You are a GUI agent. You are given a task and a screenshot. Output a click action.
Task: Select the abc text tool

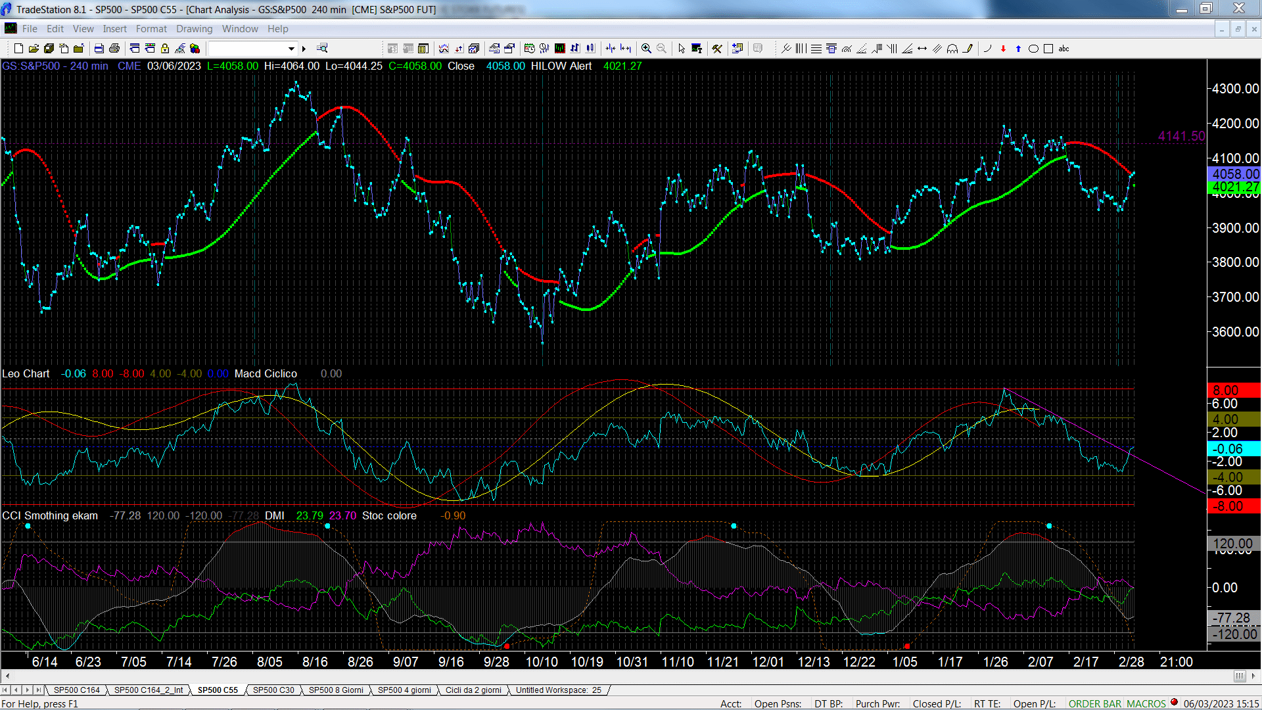1063,48
